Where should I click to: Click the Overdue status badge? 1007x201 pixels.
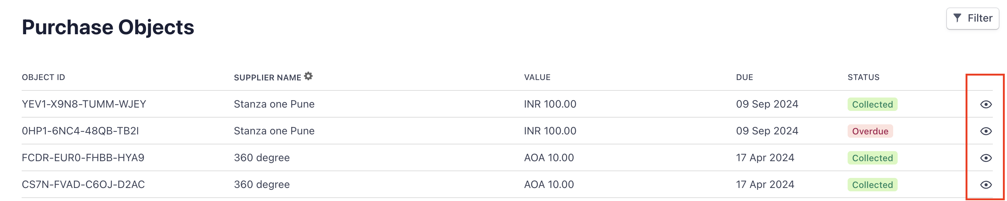tap(870, 131)
